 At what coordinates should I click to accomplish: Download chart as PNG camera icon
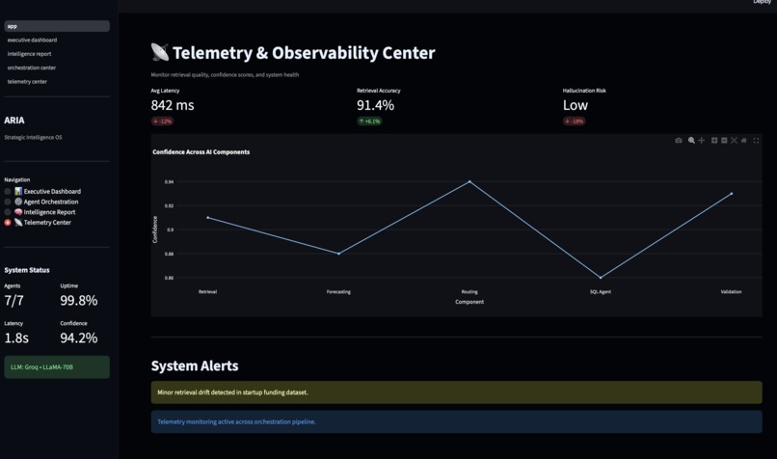pyautogui.click(x=679, y=141)
